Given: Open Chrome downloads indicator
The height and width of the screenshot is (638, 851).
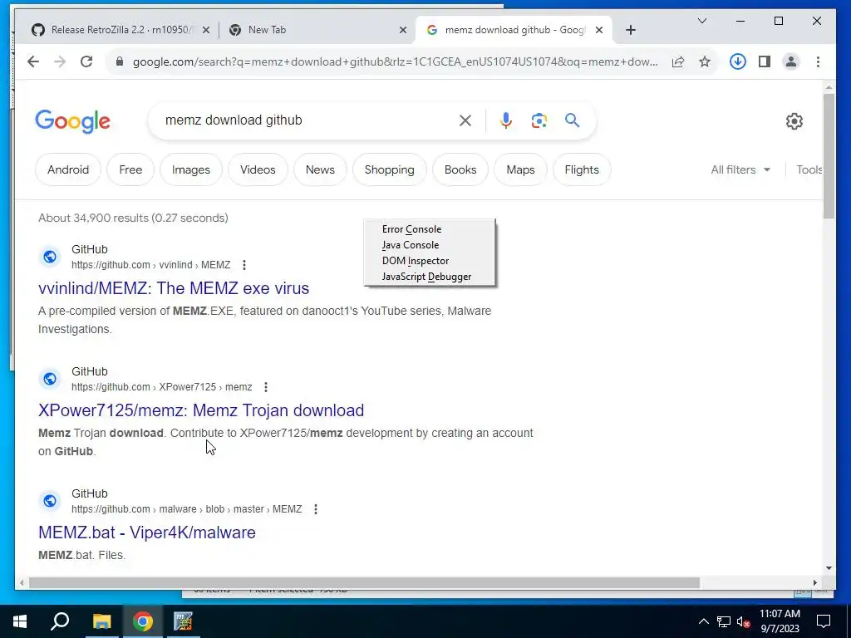Looking at the screenshot, I should click(737, 61).
